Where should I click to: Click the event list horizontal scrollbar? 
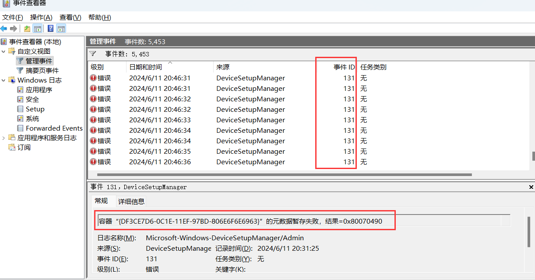tap(285, 175)
